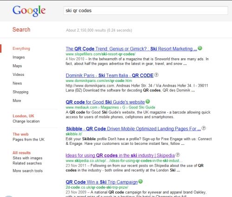Filter to Pages from the UK
This screenshot has height=197, width=232.
pyautogui.click(x=29, y=139)
